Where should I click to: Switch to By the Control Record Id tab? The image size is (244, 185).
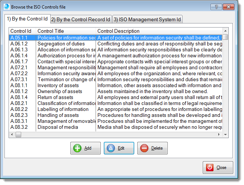point(80,19)
